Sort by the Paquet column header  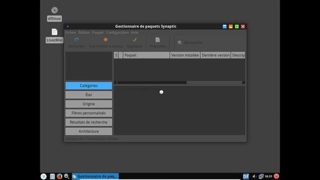click(146, 55)
